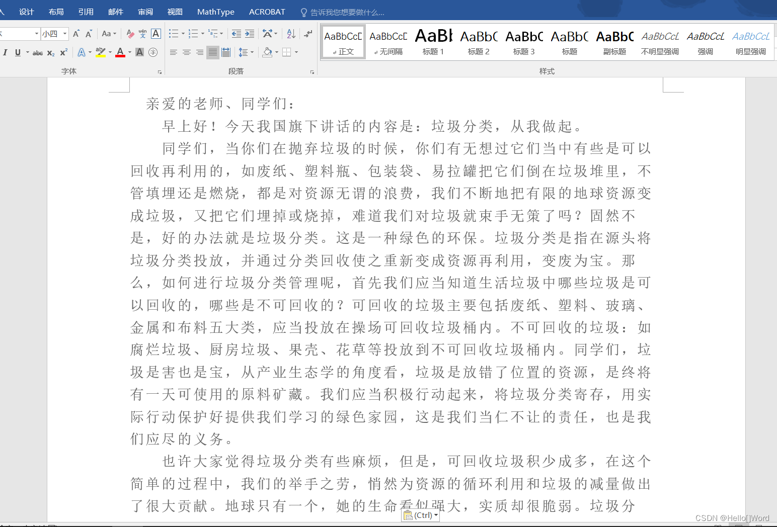Open the 视图 ribbon tab
777x527 pixels.
(175, 12)
